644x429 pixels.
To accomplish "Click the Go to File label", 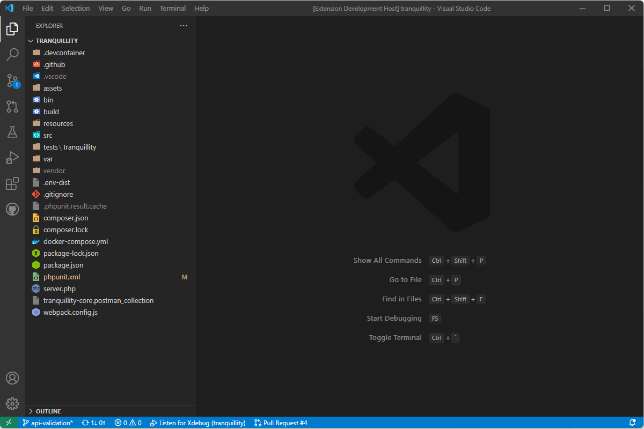I will tap(406, 279).
